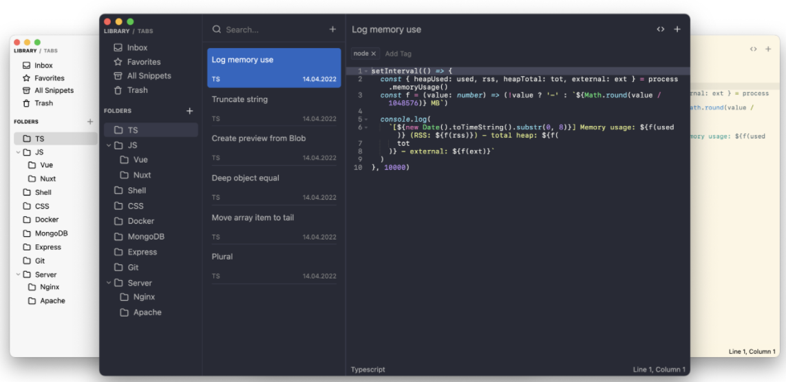Collapse the JS folder in the light window
The width and height of the screenshot is (786, 382).
click(x=19, y=152)
